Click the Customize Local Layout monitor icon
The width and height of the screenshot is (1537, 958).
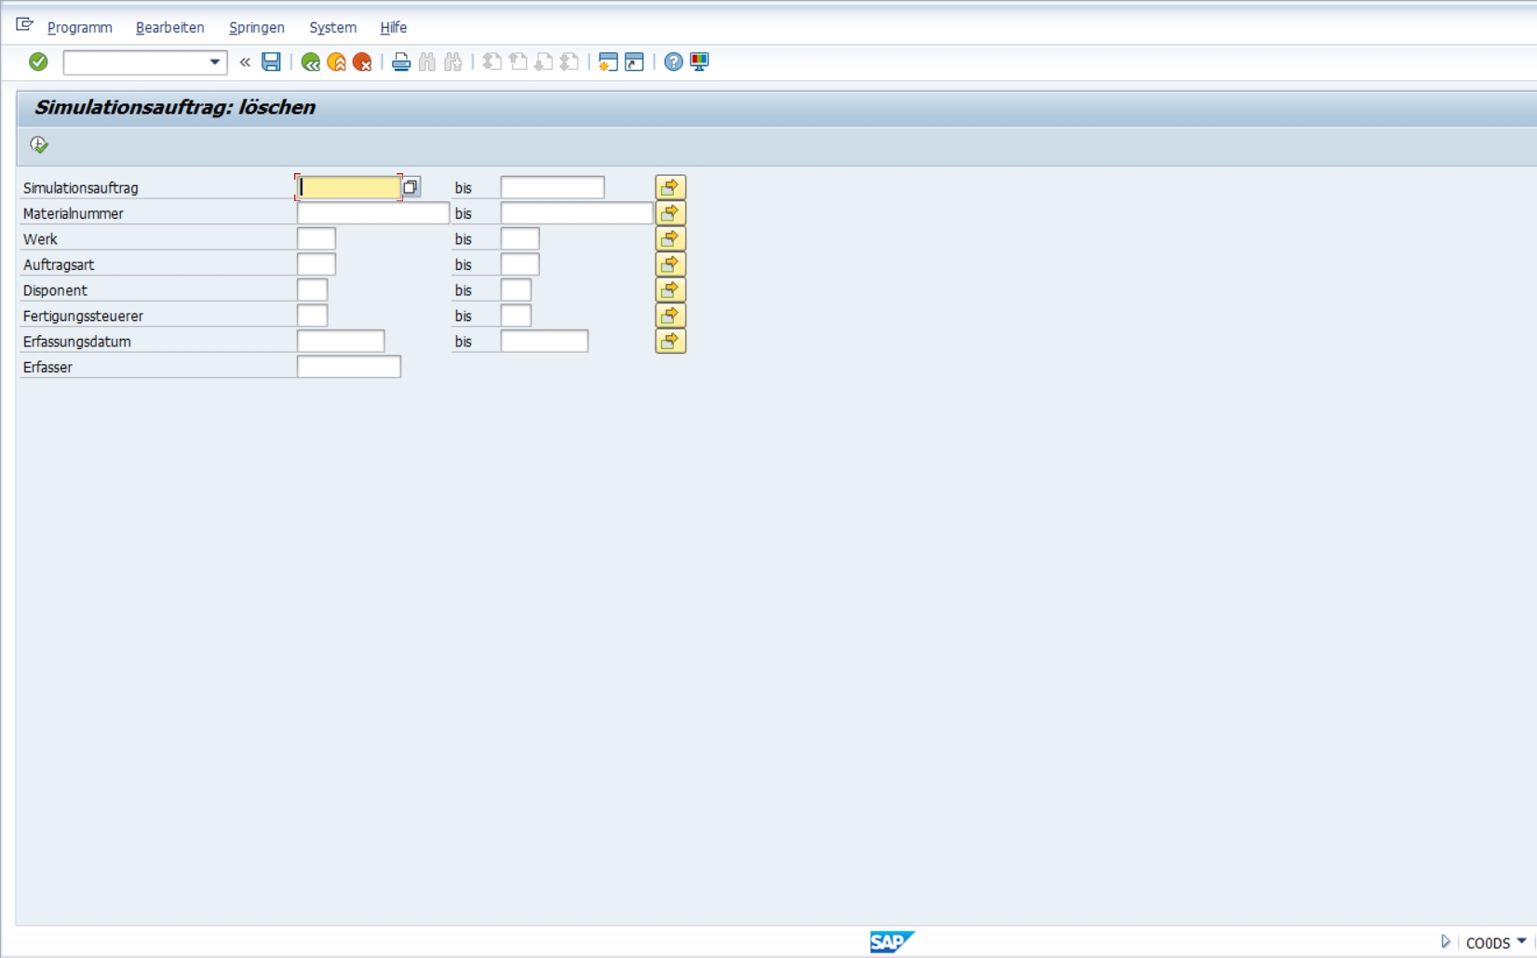699,62
